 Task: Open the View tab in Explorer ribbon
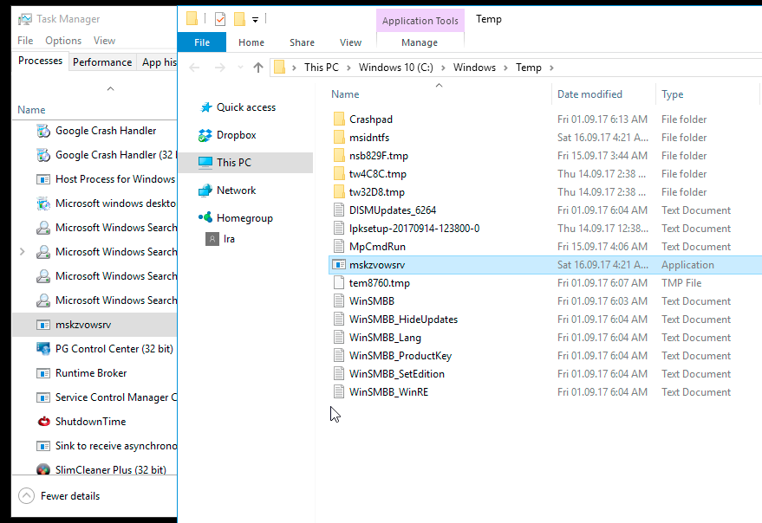(x=350, y=42)
